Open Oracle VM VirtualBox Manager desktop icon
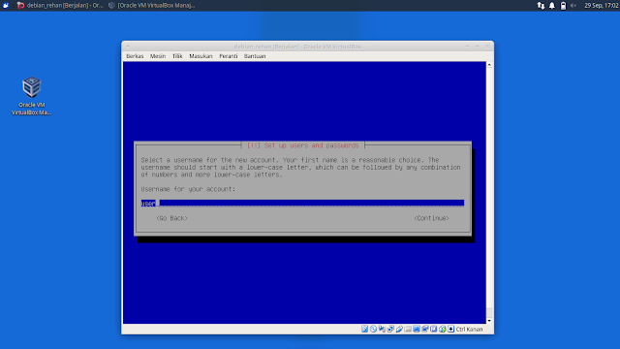Image resolution: width=620 pixels, height=349 pixels. 32,96
